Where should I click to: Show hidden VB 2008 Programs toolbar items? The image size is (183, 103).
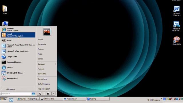(162, 98)
